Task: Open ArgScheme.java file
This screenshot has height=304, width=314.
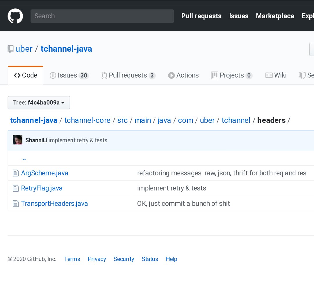Action: [x=45, y=173]
